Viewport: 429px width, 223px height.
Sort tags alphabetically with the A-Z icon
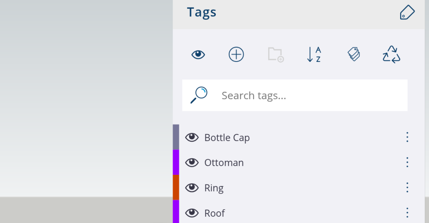click(314, 54)
